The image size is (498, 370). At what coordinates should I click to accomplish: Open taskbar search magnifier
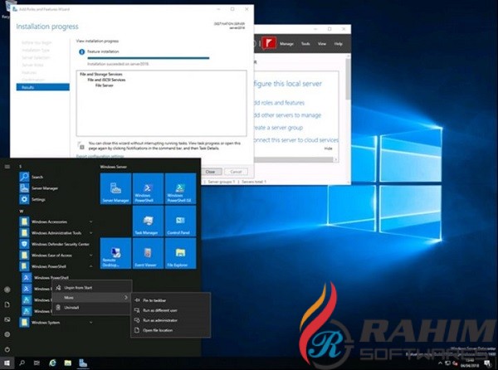point(22,363)
